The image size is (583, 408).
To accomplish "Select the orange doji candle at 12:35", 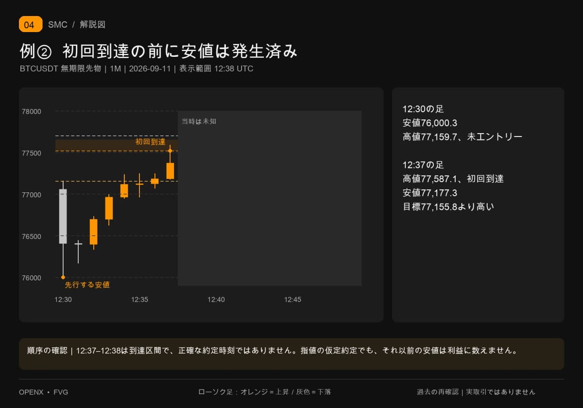I will click(x=139, y=185).
